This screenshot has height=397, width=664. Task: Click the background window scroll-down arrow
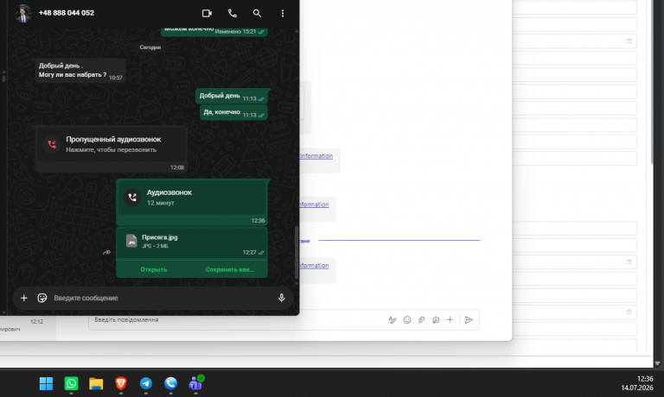[x=657, y=363]
